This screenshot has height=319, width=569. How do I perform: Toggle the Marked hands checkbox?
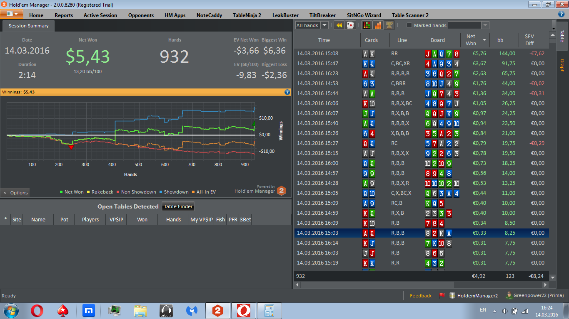point(409,25)
